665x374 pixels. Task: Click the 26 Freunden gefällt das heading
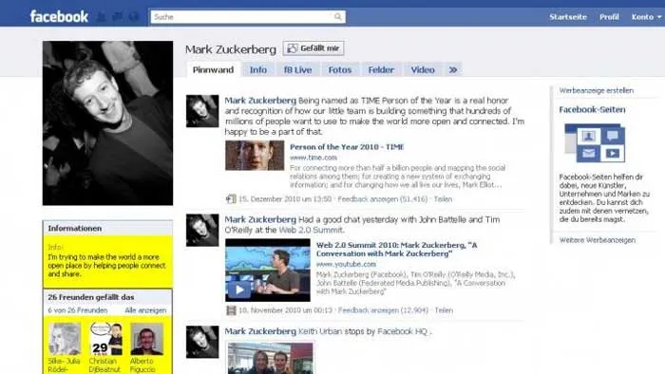[91, 297]
